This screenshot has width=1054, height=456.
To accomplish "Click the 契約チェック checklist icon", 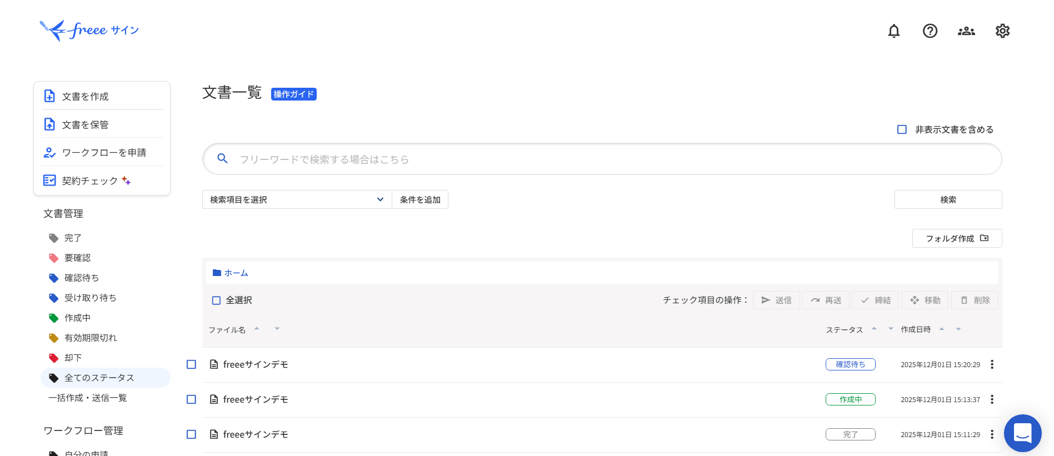I will click(x=49, y=181).
